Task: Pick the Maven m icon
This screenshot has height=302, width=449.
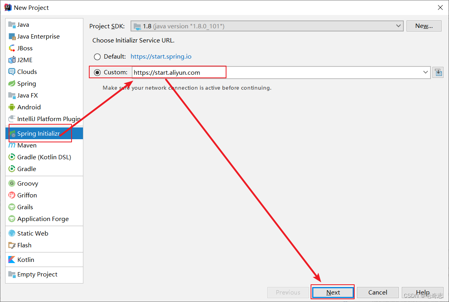Action: coord(12,145)
